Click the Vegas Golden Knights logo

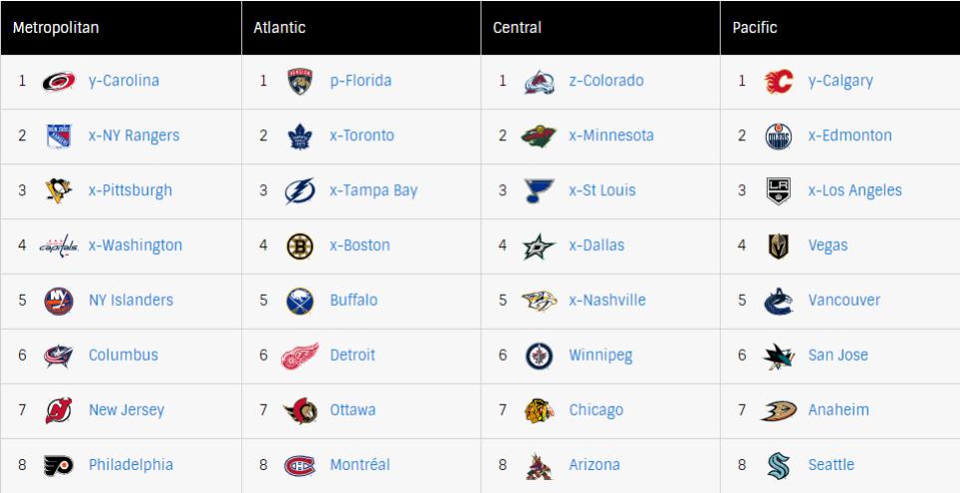(779, 246)
